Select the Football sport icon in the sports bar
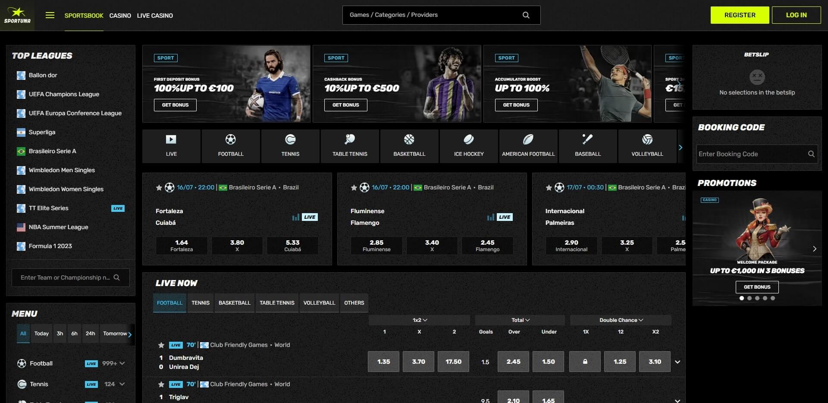 231,146
